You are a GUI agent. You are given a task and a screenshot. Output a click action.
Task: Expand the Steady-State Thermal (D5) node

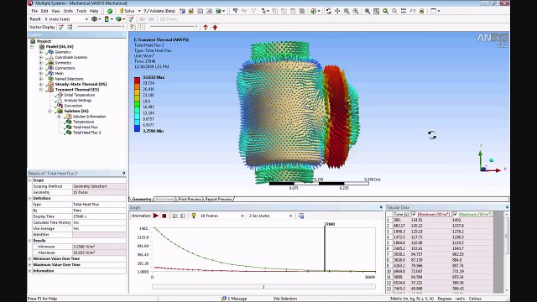tap(41, 84)
